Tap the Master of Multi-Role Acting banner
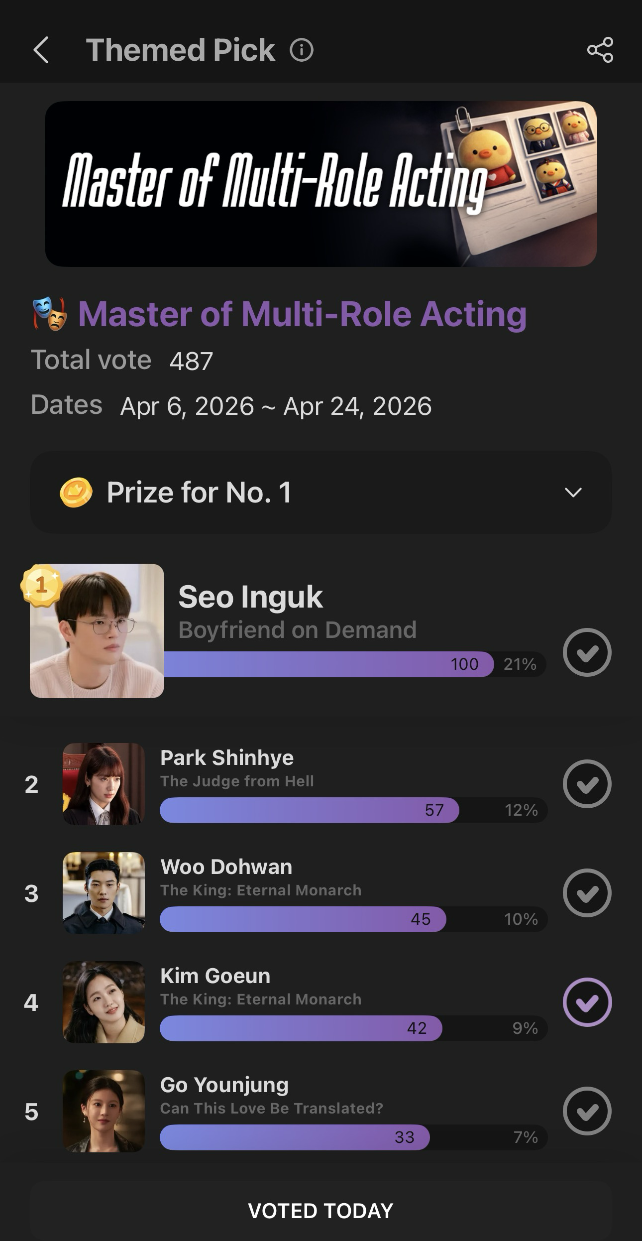Screen dimensions: 642x1241 click(321, 184)
